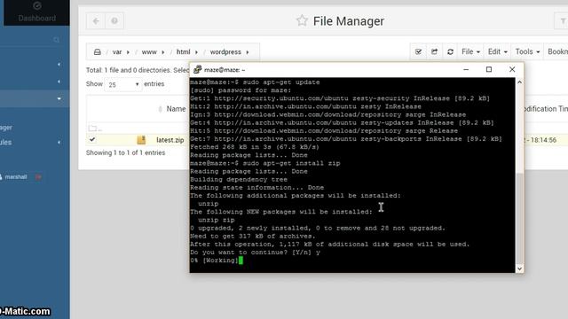Click 'Showing 1 to 1 of 1 entries' text
The width and height of the screenshot is (568, 319).
[x=125, y=152]
